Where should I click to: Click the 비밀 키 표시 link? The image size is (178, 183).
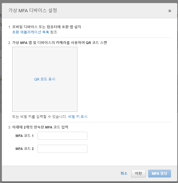[x=78, y=116]
